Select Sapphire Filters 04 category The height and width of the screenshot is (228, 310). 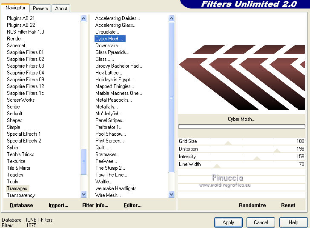(25, 73)
